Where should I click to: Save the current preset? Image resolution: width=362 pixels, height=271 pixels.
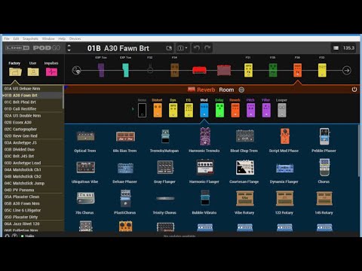pyautogui.click(x=169, y=48)
